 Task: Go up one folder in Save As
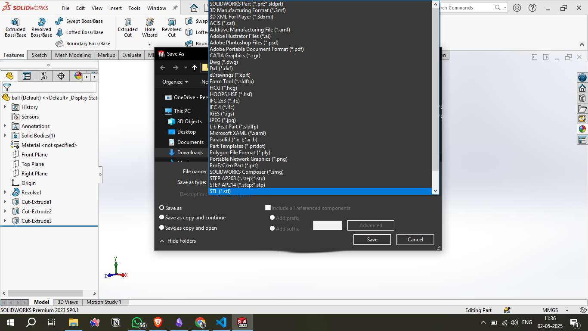click(195, 67)
